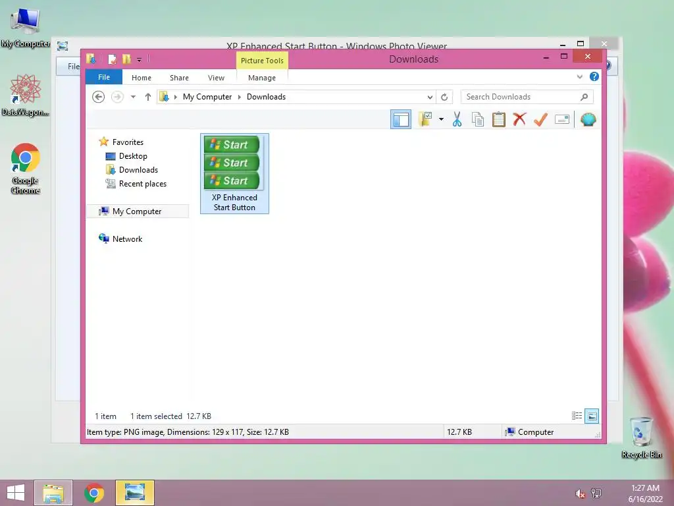Image resolution: width=674 pixels, height=506 pixels.
Task: Go up one folder level
Action: pos(148,97)
